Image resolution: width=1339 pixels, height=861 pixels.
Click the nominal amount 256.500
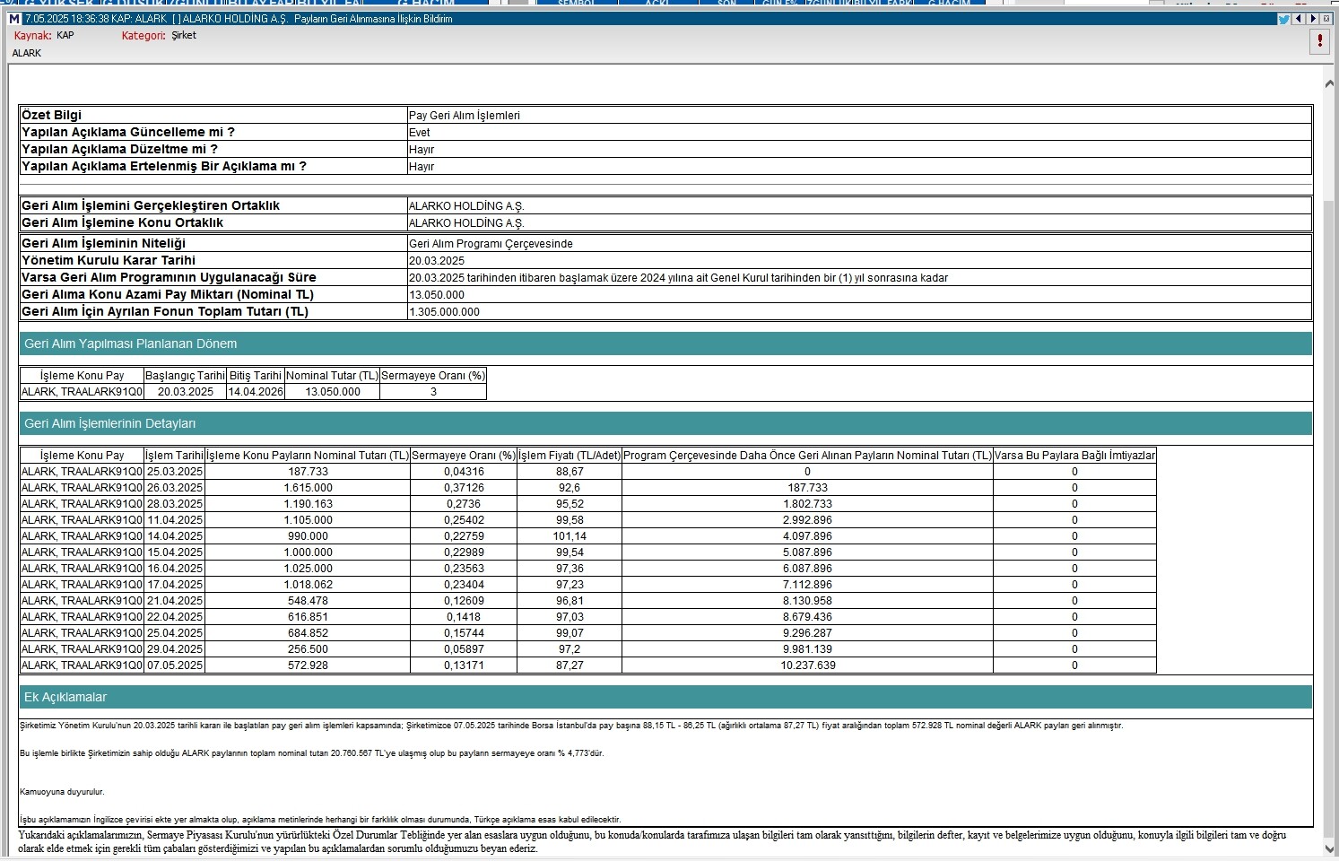(x=308, y=649)
